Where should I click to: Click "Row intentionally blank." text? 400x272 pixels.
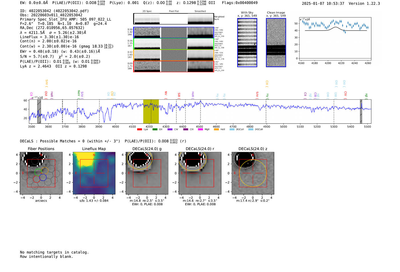pyautogui.click(x=47, y=257)
